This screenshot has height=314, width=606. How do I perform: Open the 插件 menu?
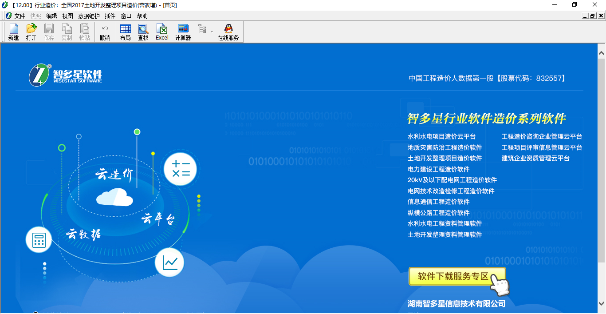(x=110, y=16)
